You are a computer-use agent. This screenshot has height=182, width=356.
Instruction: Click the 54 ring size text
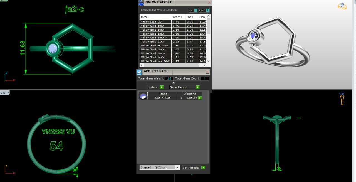click(56, 146)
